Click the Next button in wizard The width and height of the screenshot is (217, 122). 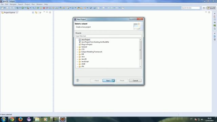click(108, 81)
